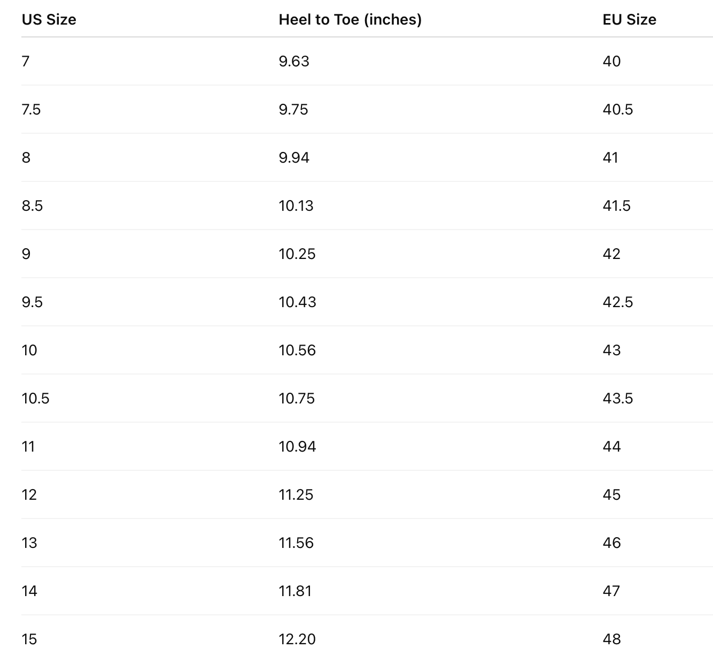Click US size 10.5 cell
Screen dimensions: 713x671
pyautogui.click(x=35, y=399)
